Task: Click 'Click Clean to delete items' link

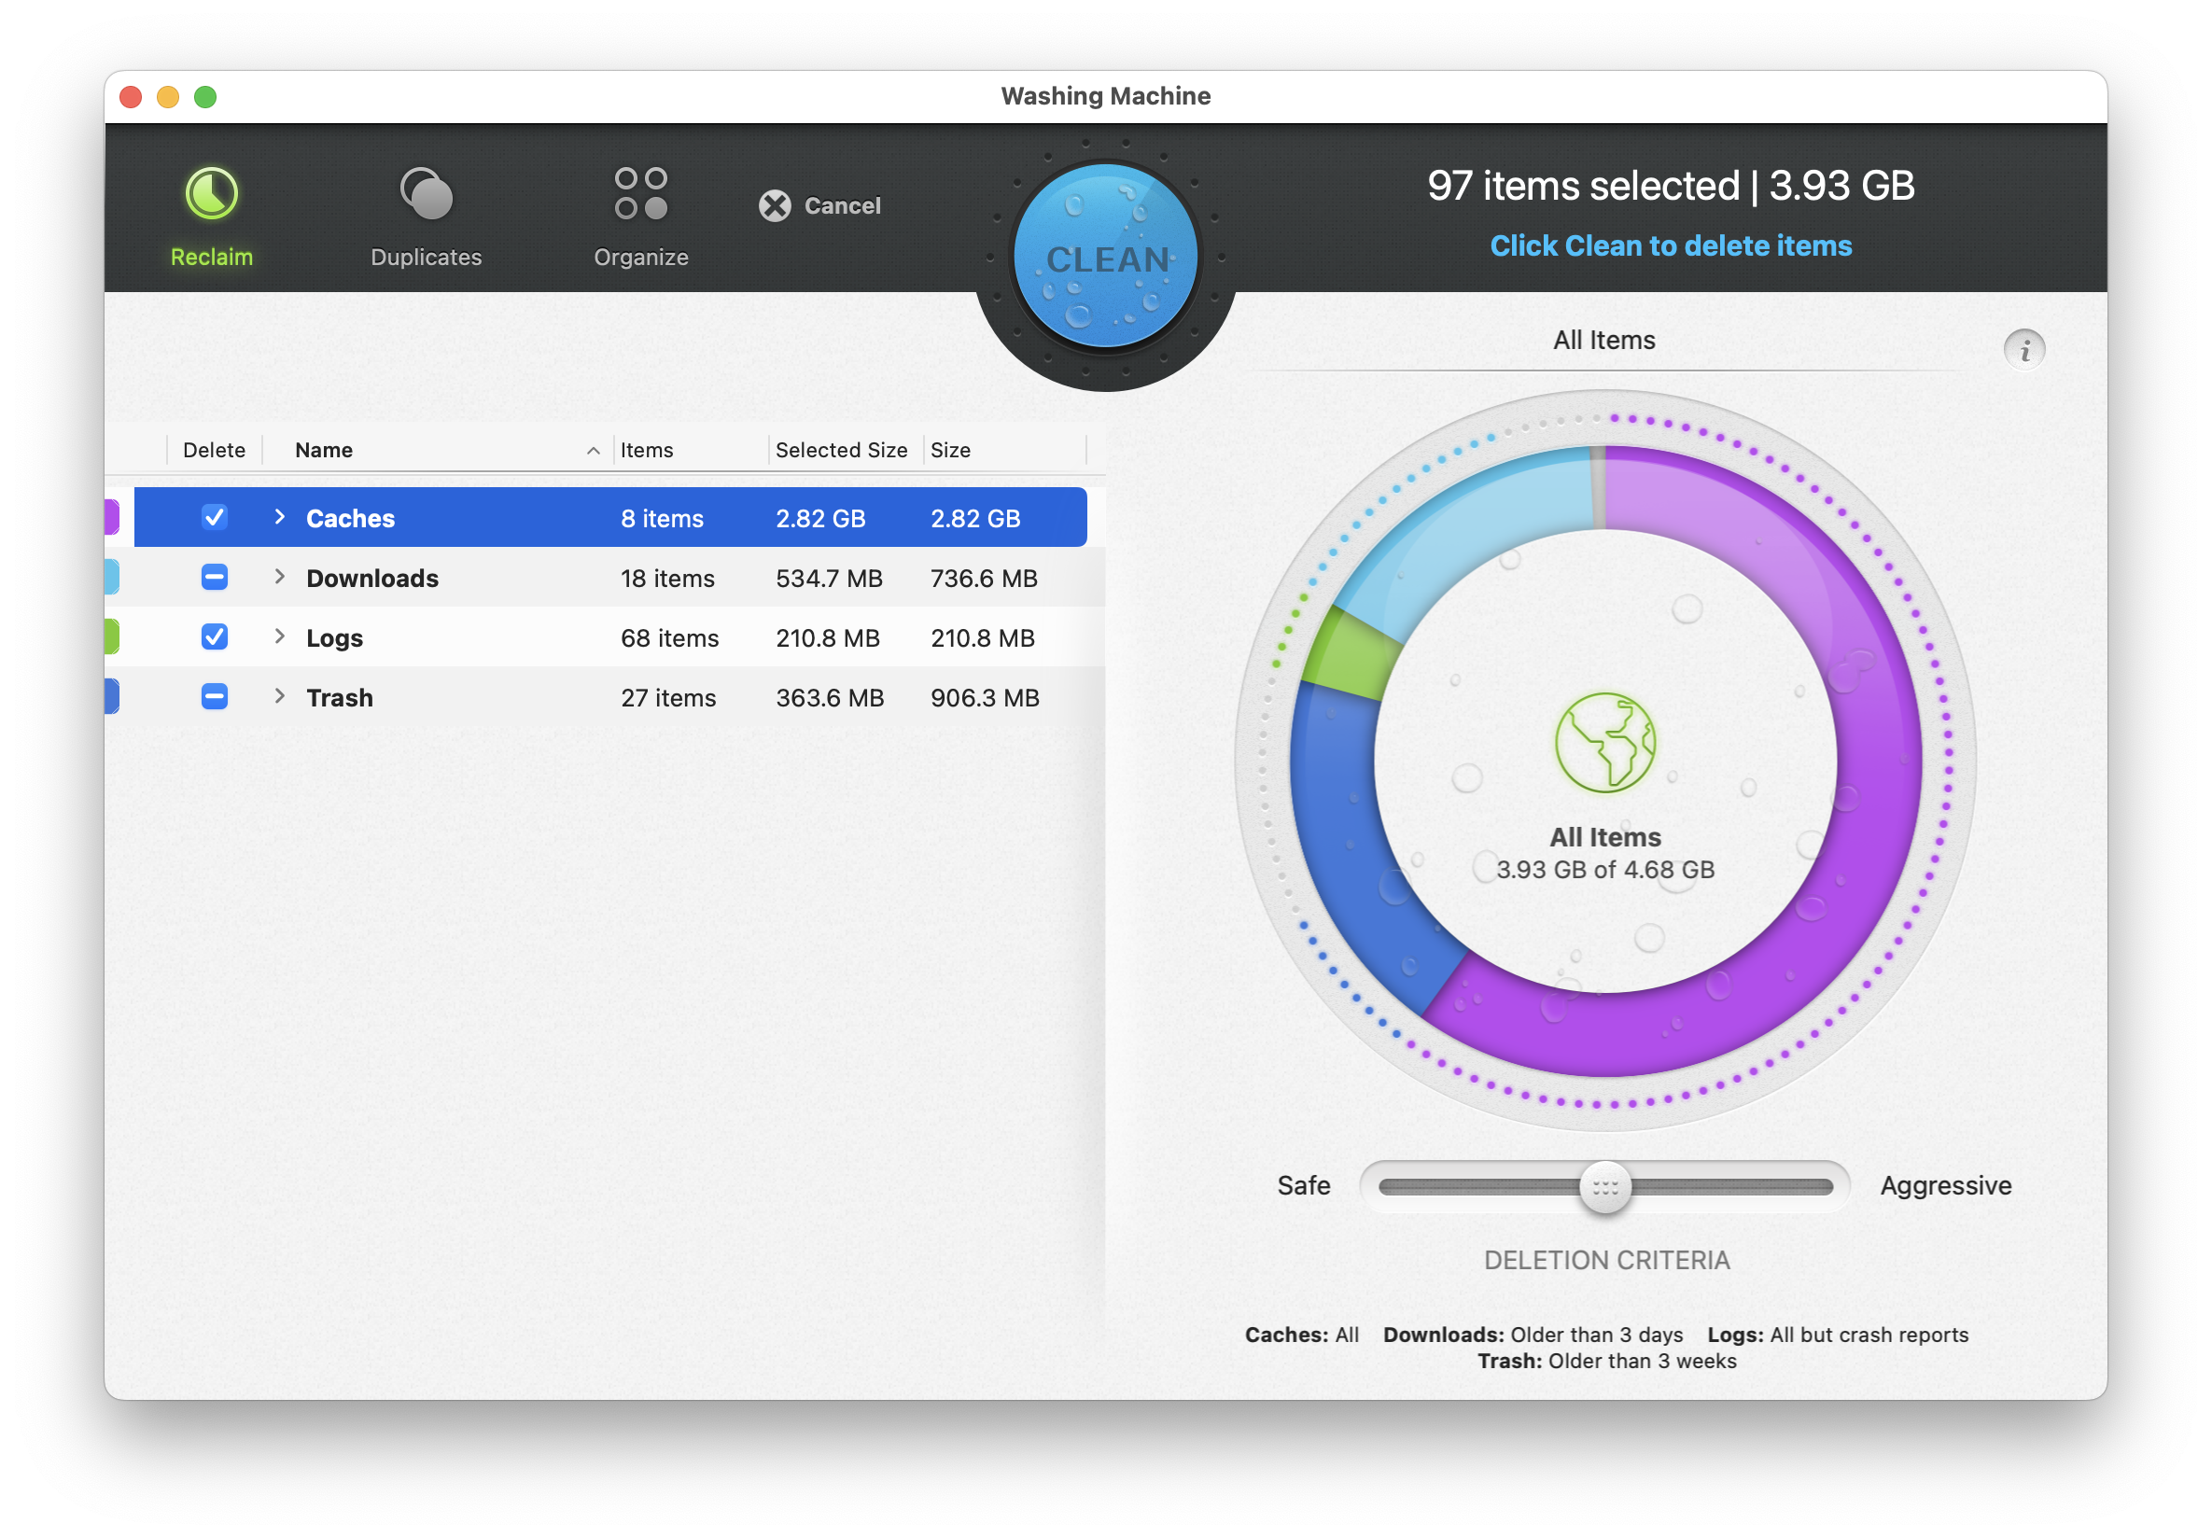Action: 1671,245
